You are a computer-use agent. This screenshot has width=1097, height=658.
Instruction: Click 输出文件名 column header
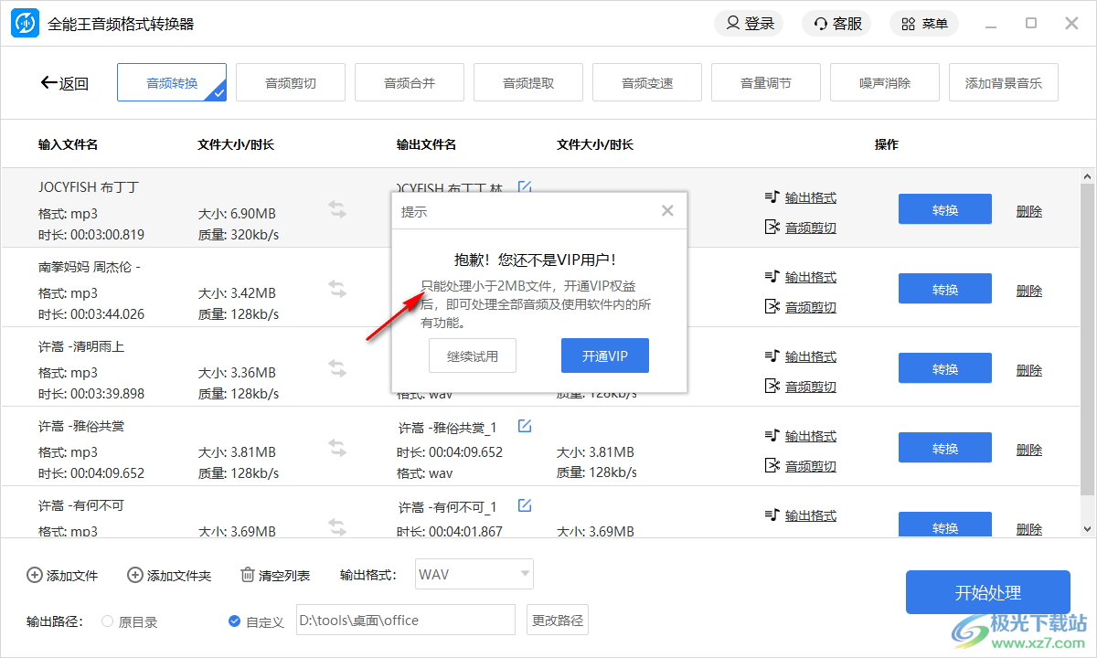pos(426,144)
